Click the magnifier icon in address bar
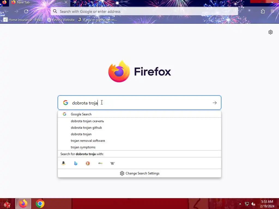Image resolution: width=279 pixels, height=209 pixels. tap(55, 11)
